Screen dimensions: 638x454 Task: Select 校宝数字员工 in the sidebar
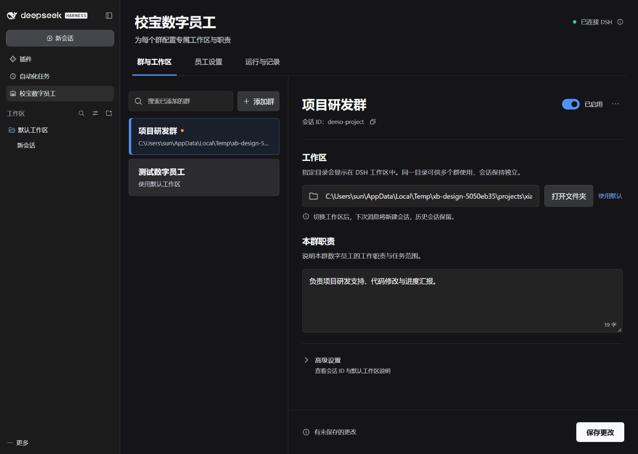[60, 94]
